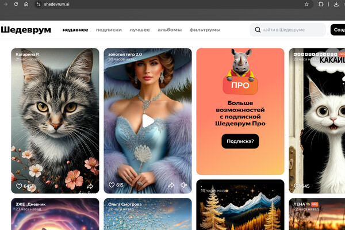Open the browser extensions puzzle icon
Image resolution: width=345 pixels, height=230 pixels.
pos(321,4)
